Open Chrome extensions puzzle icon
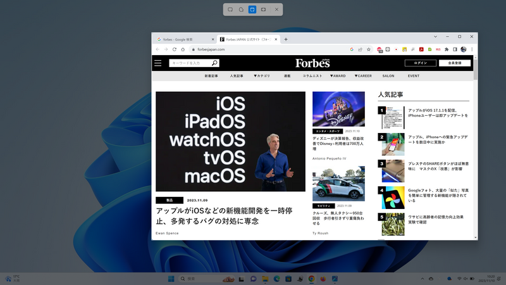506x285 pixels. (x=447, y=49)
